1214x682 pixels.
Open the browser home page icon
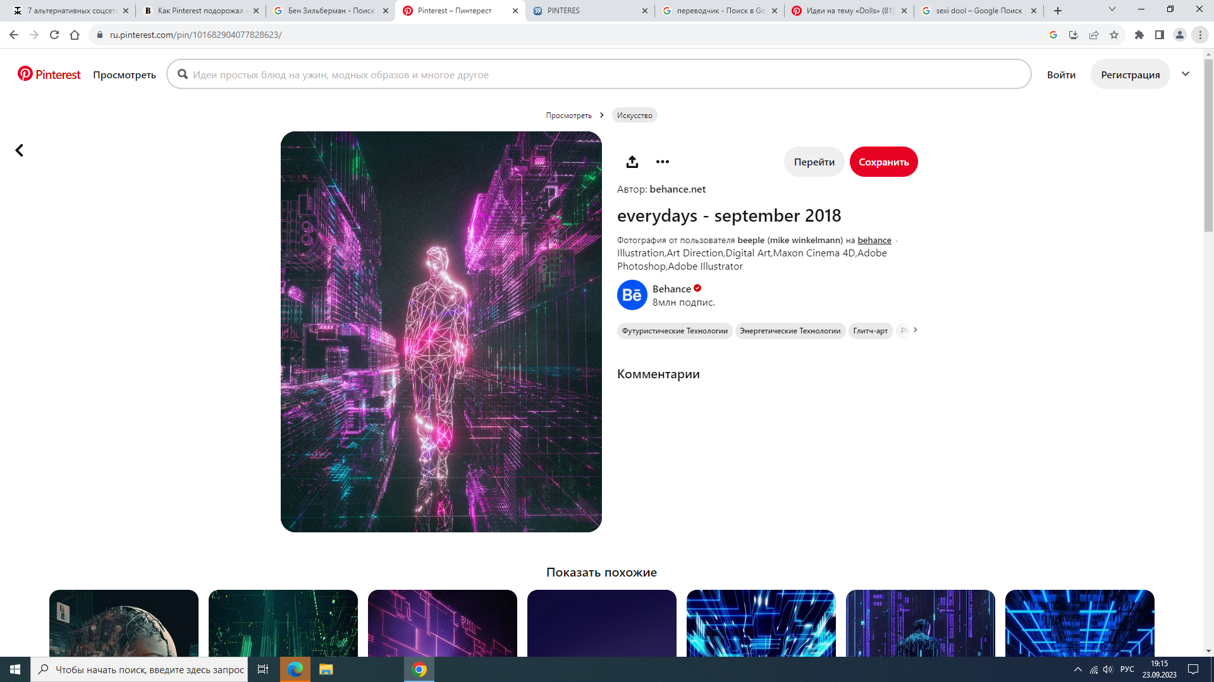[75, 35]
